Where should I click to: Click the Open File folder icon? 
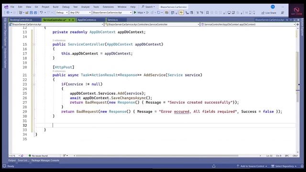click(x=27, y=12)
